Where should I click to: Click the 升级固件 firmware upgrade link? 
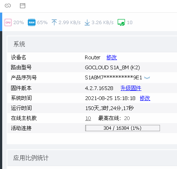[131, 88]
